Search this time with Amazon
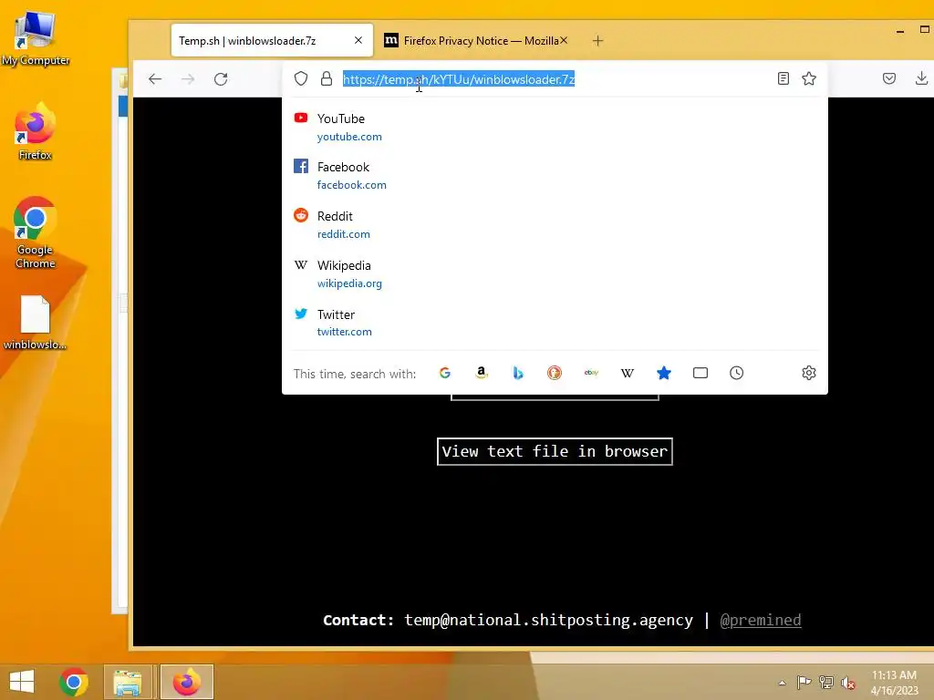 (482, 373)
